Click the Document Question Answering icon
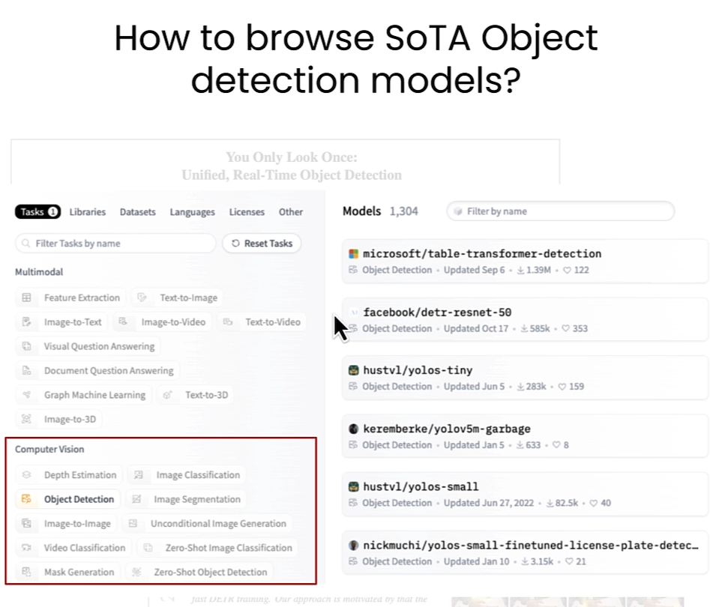 tap(27, 371)
